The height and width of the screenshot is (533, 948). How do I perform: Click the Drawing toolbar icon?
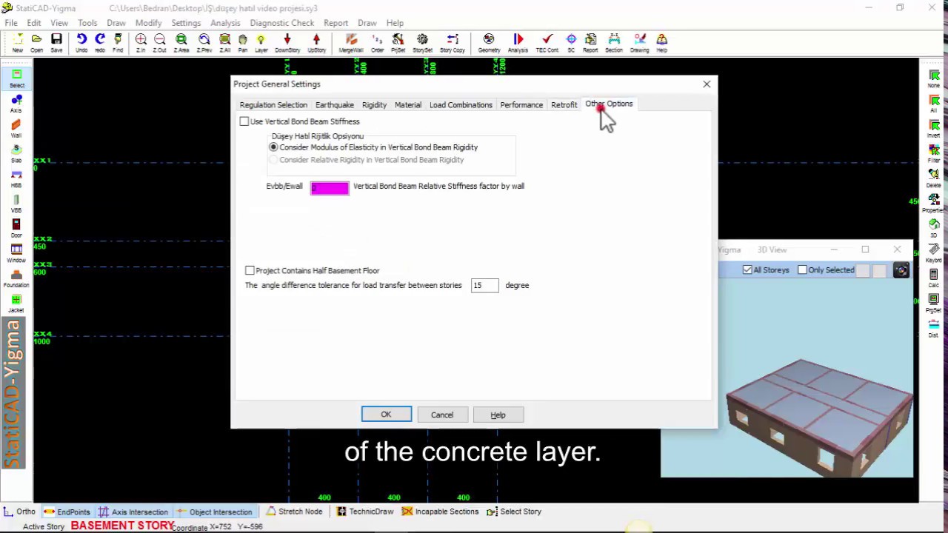(x=639, y=42)
